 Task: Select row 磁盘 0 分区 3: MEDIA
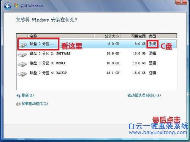click(97, 63)
